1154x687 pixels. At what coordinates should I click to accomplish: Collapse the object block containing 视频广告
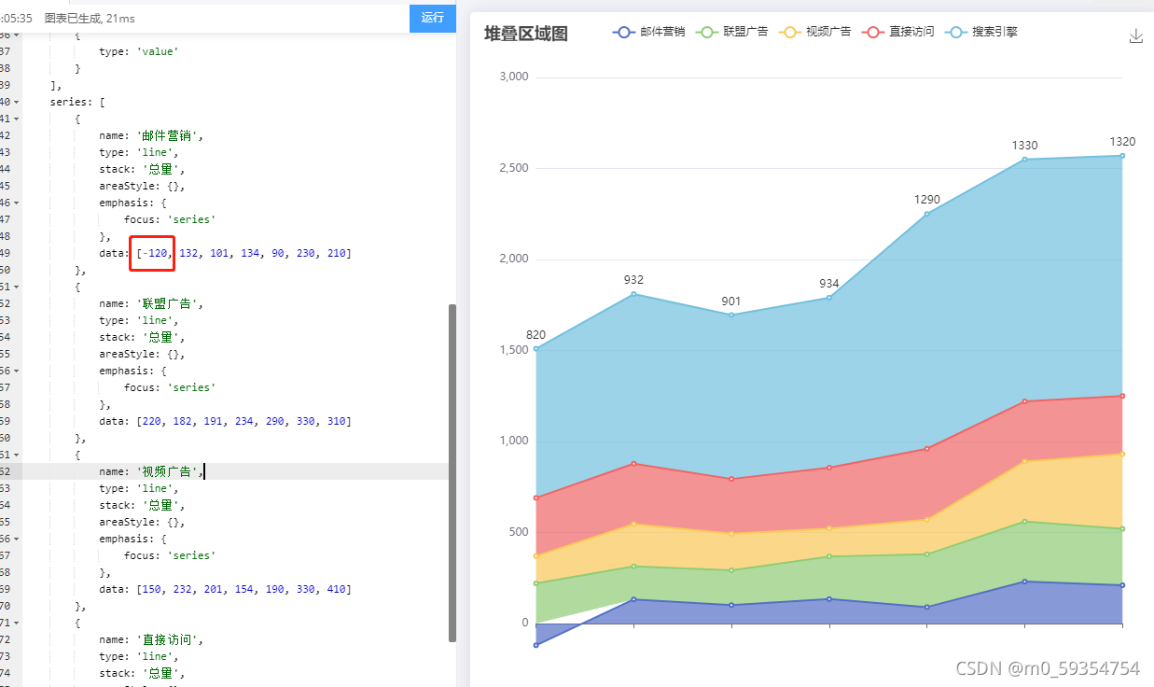(17, 455)
